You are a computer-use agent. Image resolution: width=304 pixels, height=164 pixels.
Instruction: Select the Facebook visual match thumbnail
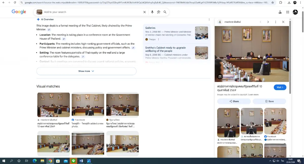[x=88, y=105]
